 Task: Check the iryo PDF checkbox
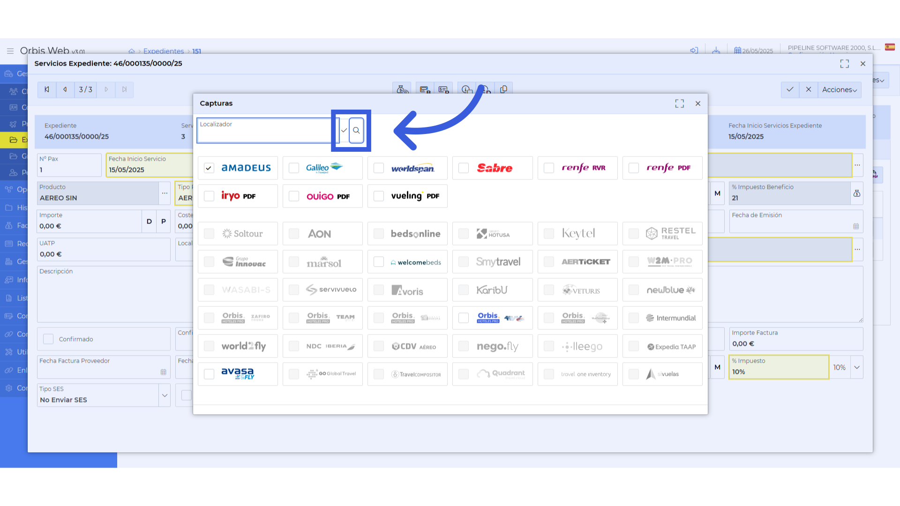point(209,196)
